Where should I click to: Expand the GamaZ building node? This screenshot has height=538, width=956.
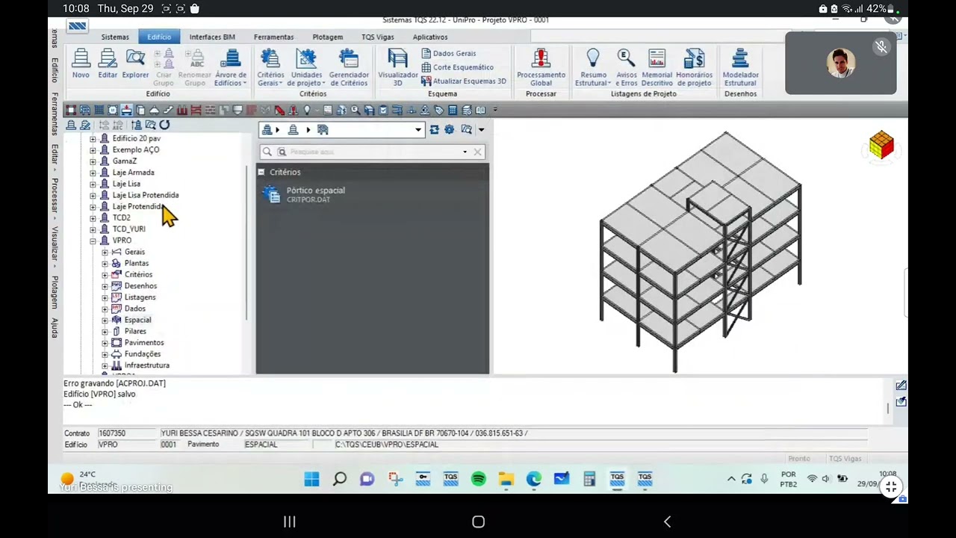(x=93, y=161)
